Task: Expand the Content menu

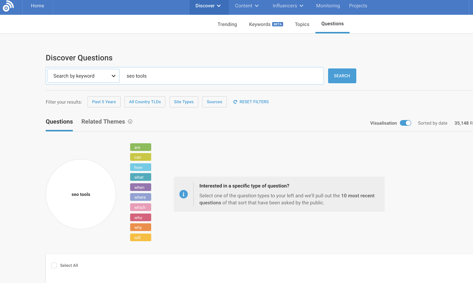Action: pyautogui.click(x=247, y=6)
